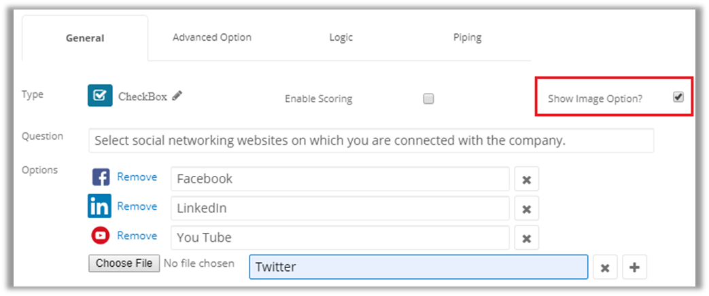The image size is (709, 296).
Task: Click the Question text field
Action: [x=371, y=141]
